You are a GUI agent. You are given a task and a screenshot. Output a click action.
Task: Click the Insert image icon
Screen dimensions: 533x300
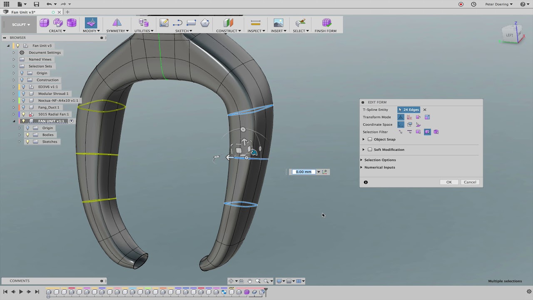[278, 23]
